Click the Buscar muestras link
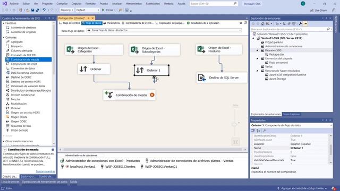 tap(45, 171)
